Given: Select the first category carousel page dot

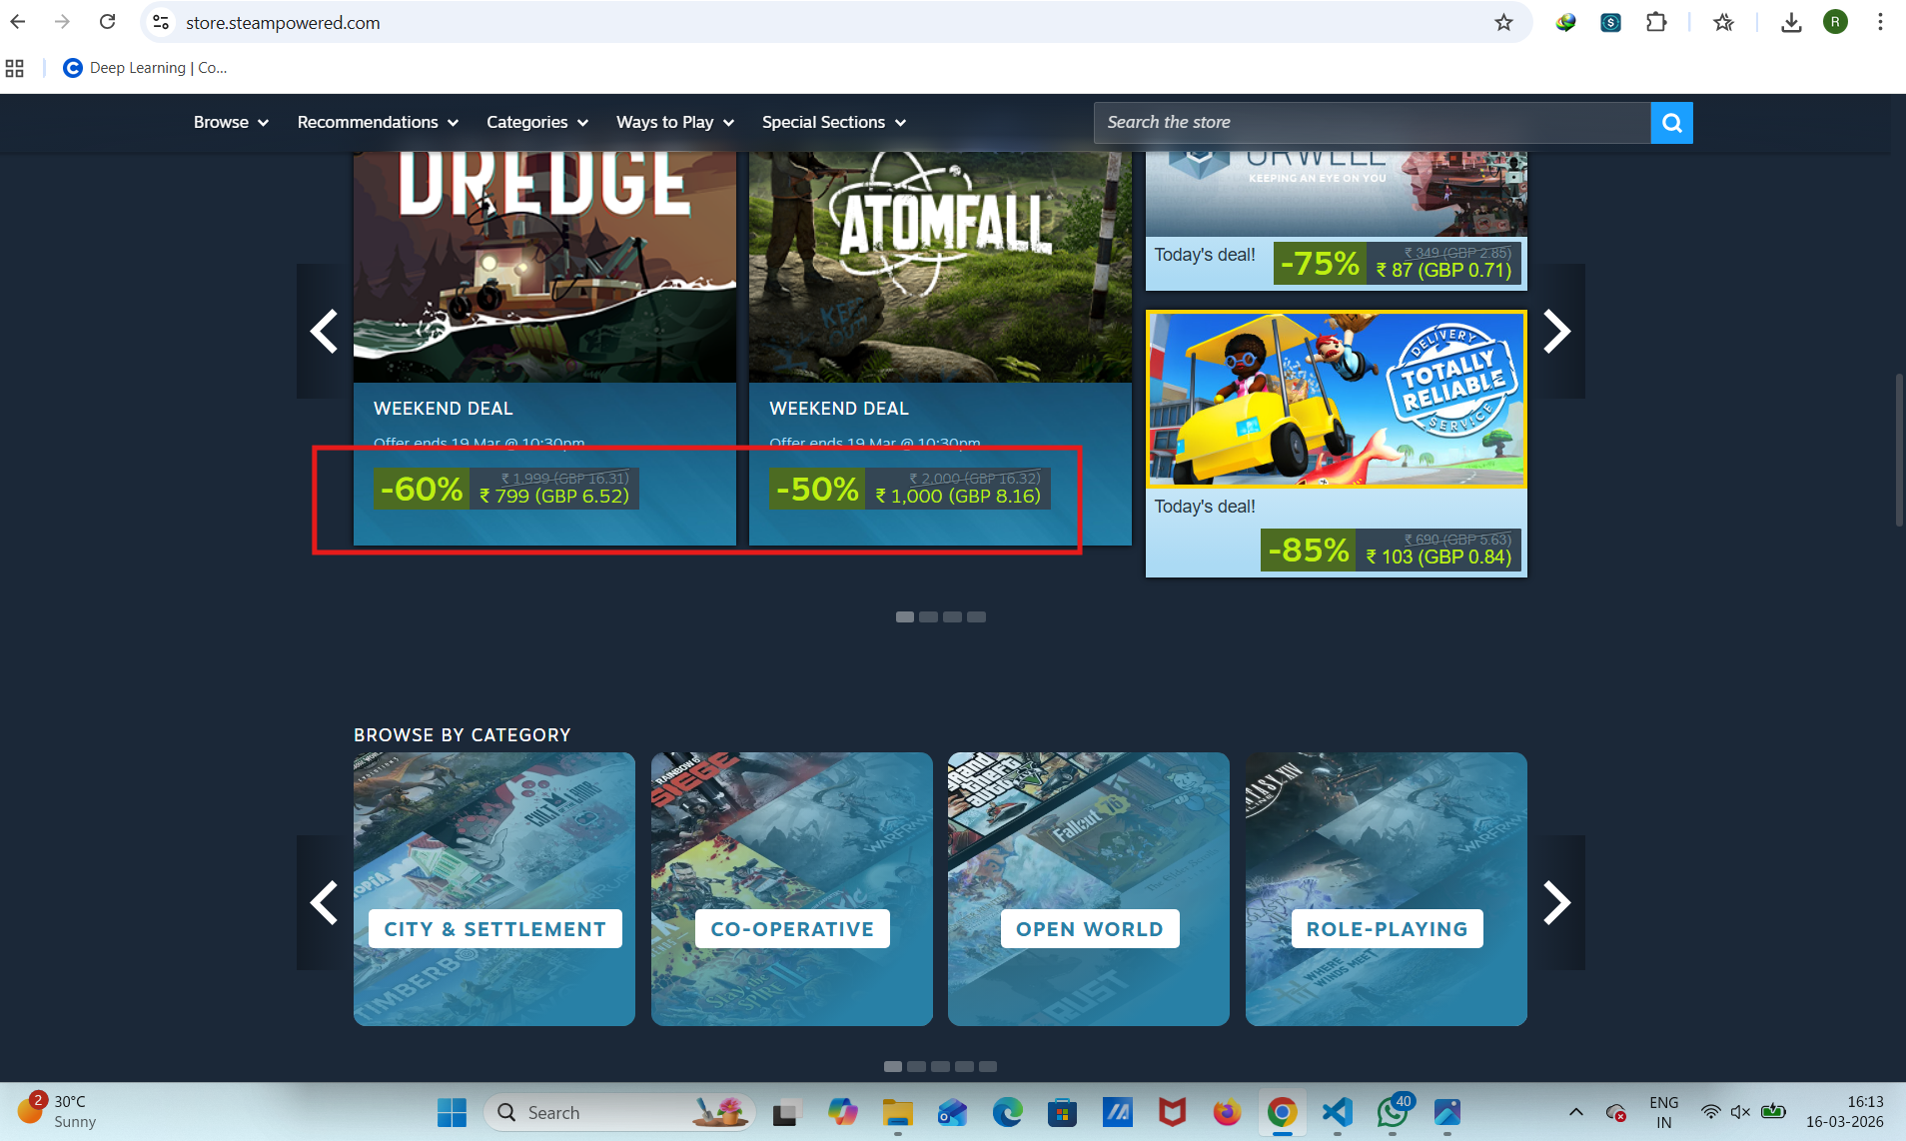Looking at the screenshot, I should [893, 1066].
